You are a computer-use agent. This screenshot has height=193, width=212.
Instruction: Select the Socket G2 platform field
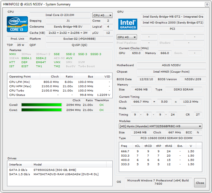[x=79, y=39]
